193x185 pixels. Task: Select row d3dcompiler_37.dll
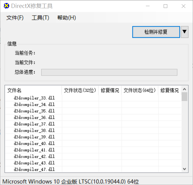click(x=93, y=124)
